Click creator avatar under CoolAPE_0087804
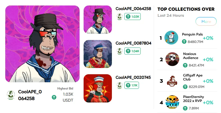 coord(120,51)
